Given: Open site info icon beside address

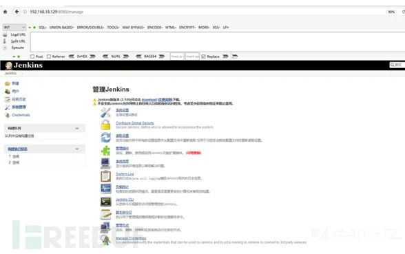Looking at the screenshot, I should tap(25, 12).
